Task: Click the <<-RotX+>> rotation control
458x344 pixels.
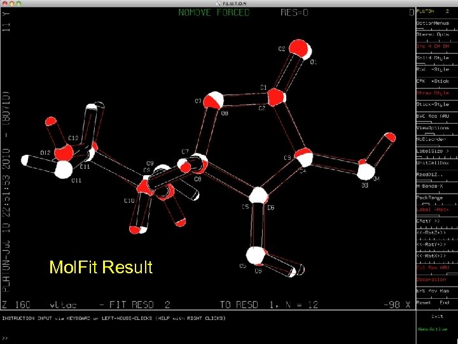Action: (431, 256)
